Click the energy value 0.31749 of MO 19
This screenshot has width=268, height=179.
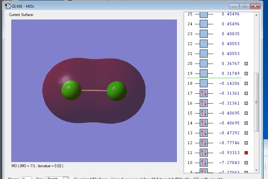click(230, 74)
